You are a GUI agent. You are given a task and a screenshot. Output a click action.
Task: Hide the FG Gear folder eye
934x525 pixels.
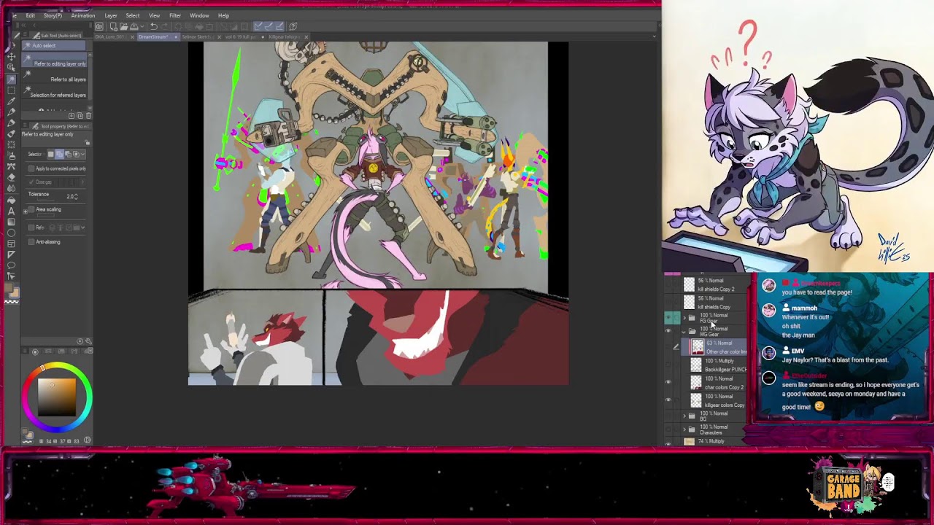click(668, 317)
